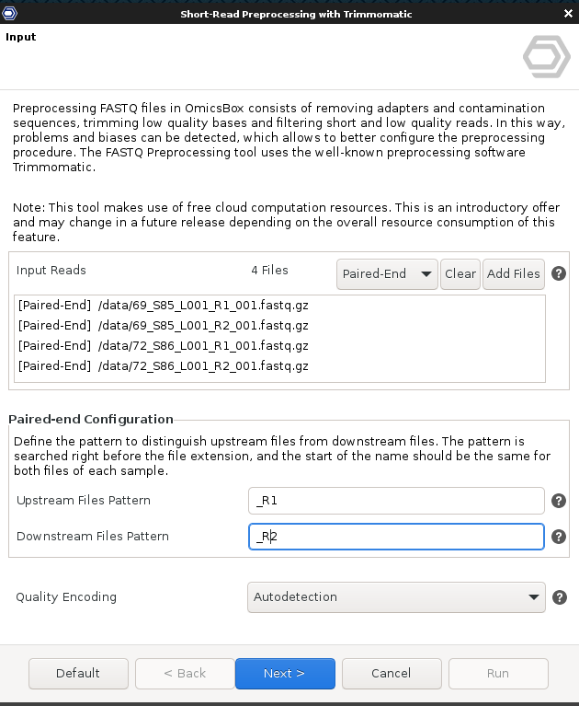Open help for Upstream Files Pattern

coord(558,501)
